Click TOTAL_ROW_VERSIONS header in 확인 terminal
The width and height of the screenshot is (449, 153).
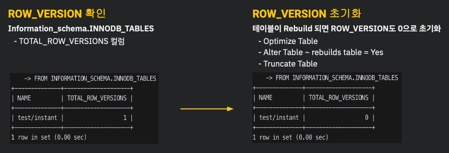pyautogui.click(x=97, y=98)
